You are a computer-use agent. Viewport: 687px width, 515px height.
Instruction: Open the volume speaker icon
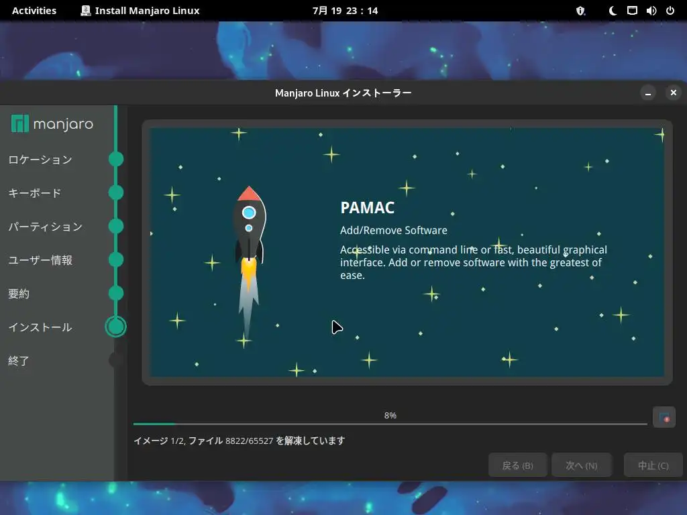[651, 11]
